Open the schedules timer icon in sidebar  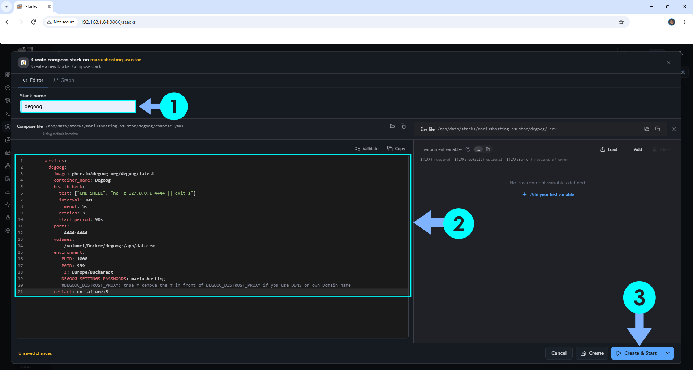(8, 218)
